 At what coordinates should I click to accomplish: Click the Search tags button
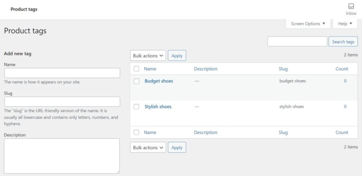click(x=343, y=41)
